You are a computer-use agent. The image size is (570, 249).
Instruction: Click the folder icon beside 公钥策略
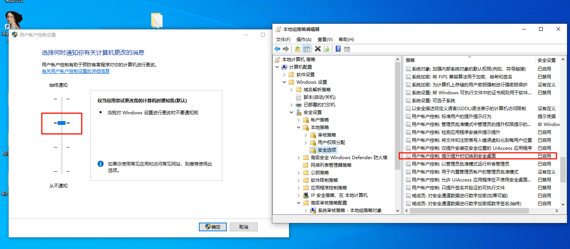pyautogui.click(x=306, y=173)
